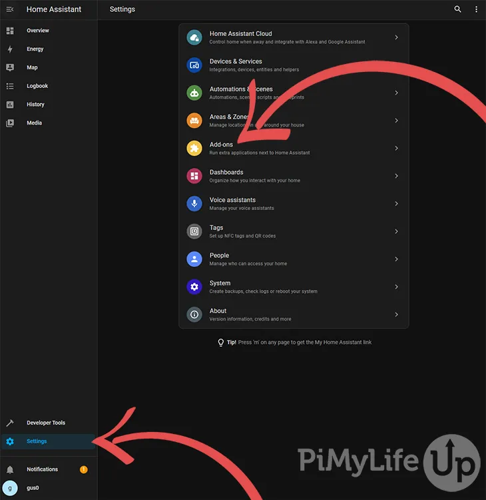Open Dashboards settings title
This screenshot has width=486, height=500.
[226, 173]
